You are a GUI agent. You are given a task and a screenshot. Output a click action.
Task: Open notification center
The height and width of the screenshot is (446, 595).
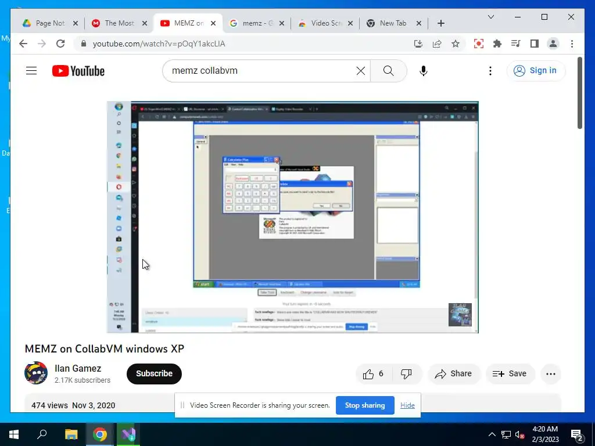pyautogui.click(x=577, y=435)
